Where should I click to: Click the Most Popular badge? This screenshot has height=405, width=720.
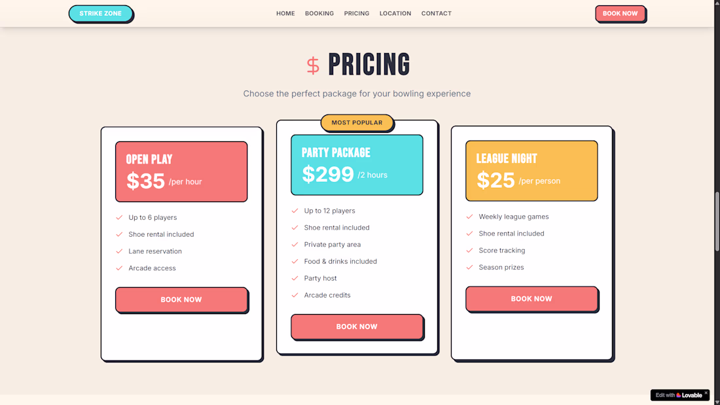(357, 122)
